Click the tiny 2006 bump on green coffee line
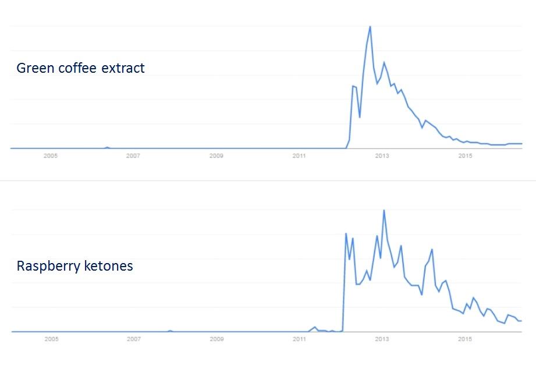Screen dimensions: 536x369 point(107,147)
